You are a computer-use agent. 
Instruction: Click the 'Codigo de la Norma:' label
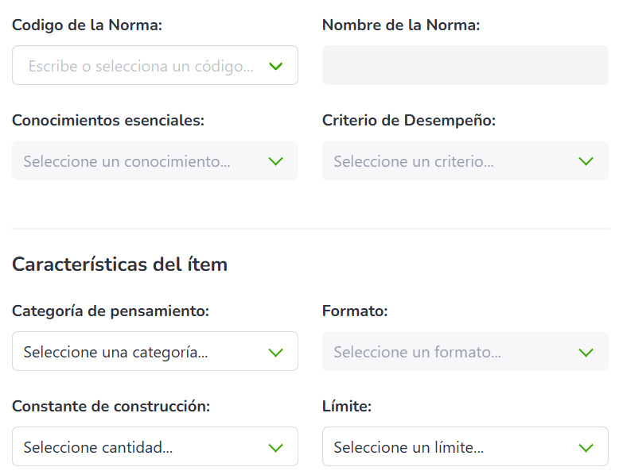pos(87,25)
